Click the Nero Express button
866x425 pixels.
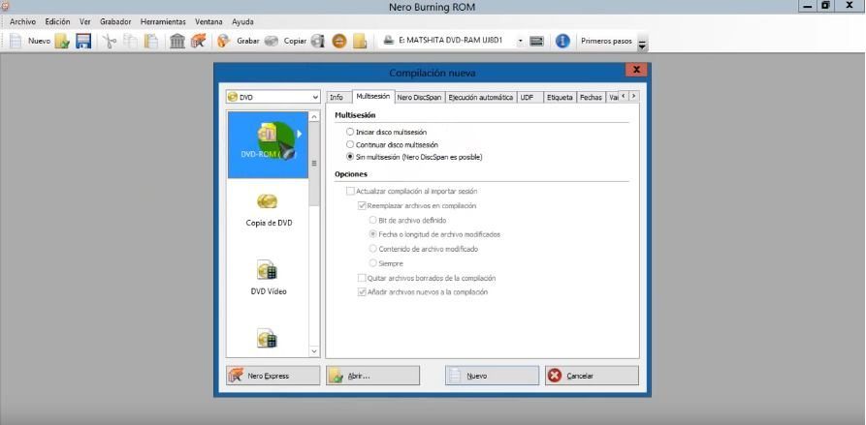tap(273, 376)
